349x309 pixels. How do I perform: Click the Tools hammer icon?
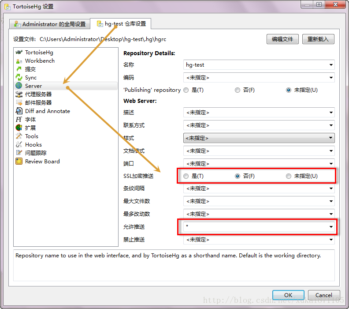pos(19,136)
